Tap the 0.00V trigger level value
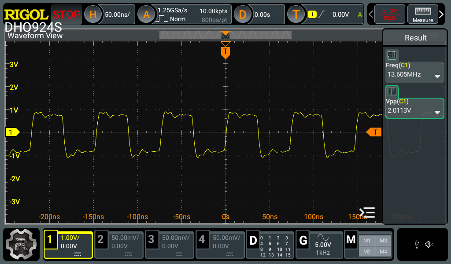This screenshot has width=451, height=264. [340, 15]
